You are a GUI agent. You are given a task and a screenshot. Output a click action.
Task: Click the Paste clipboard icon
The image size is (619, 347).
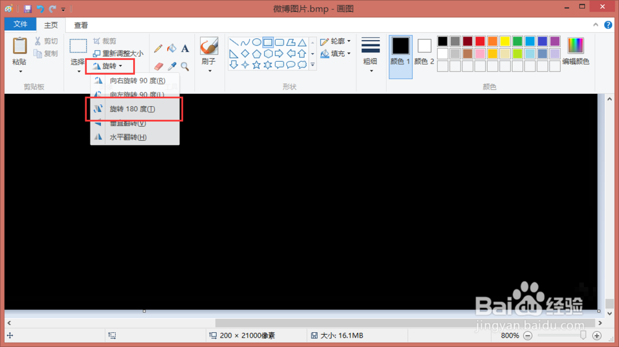point(19,46)
